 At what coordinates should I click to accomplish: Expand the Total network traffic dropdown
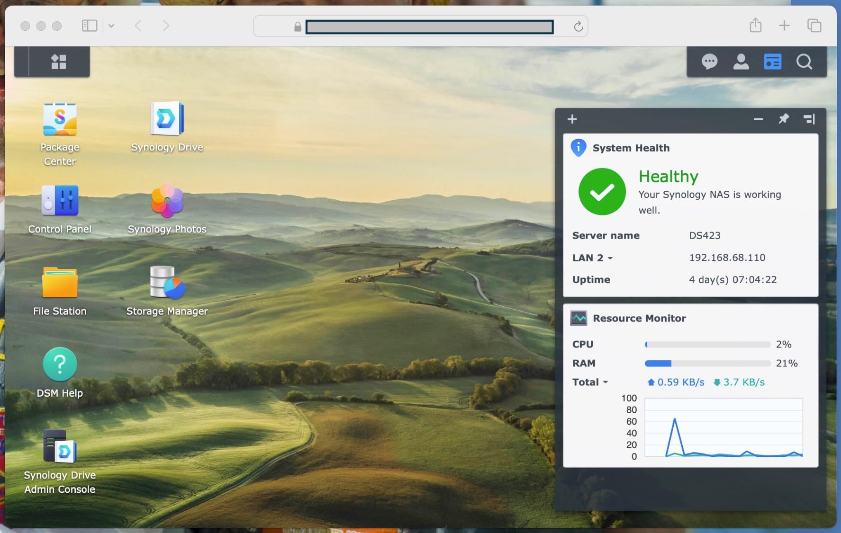click(x=605, y=382)
